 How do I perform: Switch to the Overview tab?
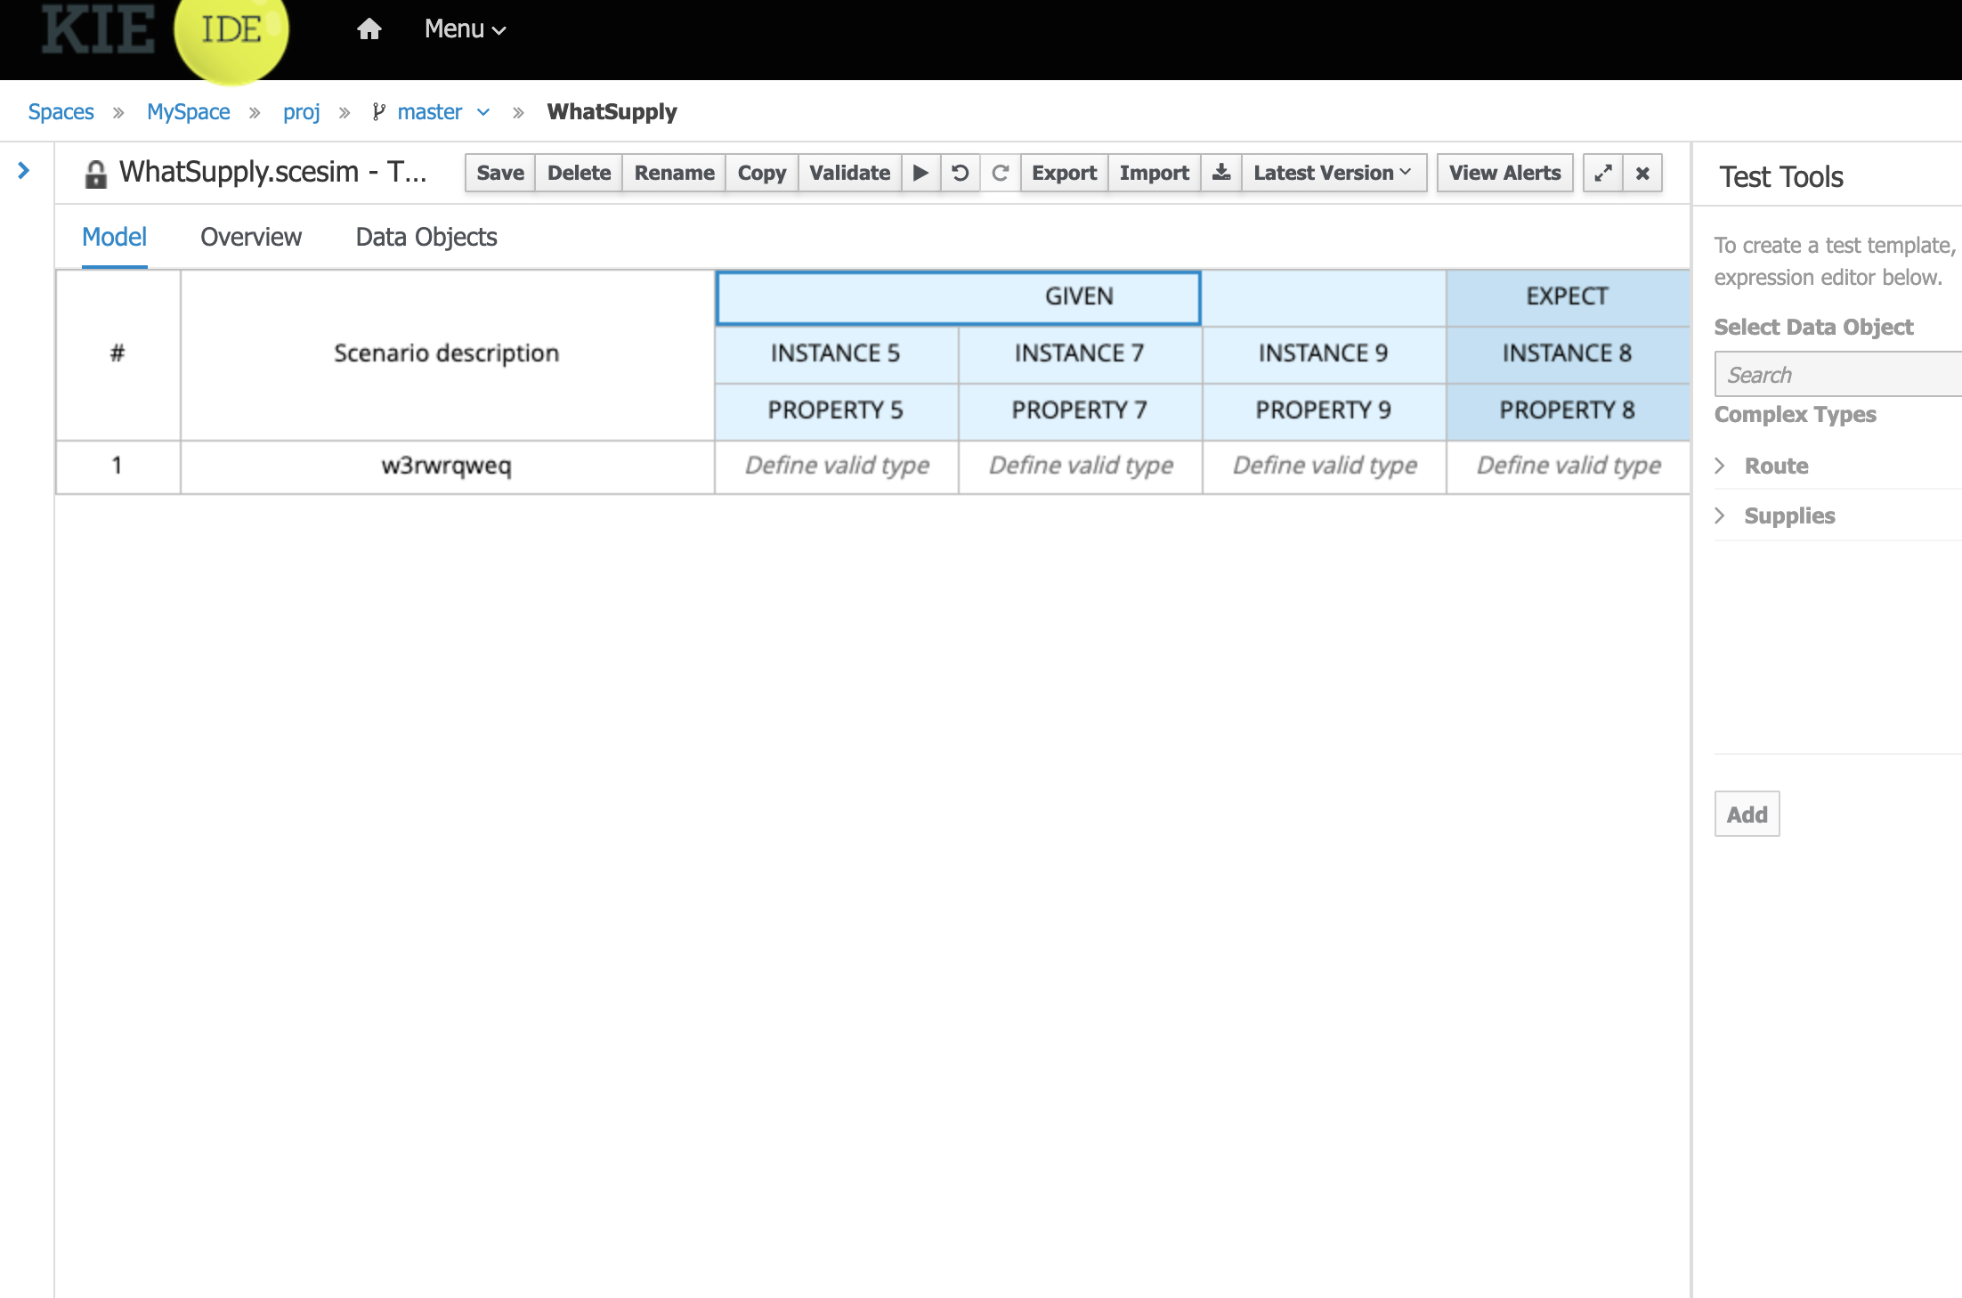point(251,237)
